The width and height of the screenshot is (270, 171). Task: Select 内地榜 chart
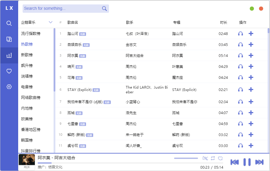coord(27,108)
